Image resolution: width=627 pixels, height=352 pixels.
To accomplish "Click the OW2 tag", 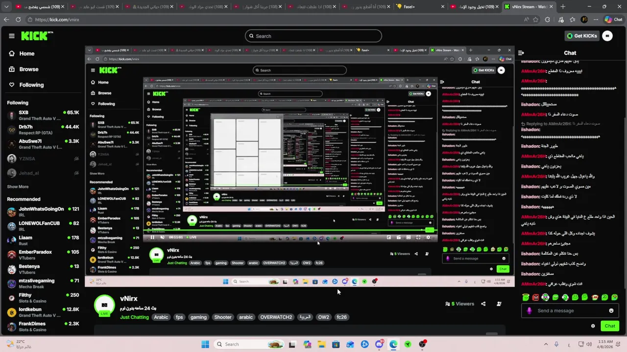I will pyautogui.click(x=324, y=317).
